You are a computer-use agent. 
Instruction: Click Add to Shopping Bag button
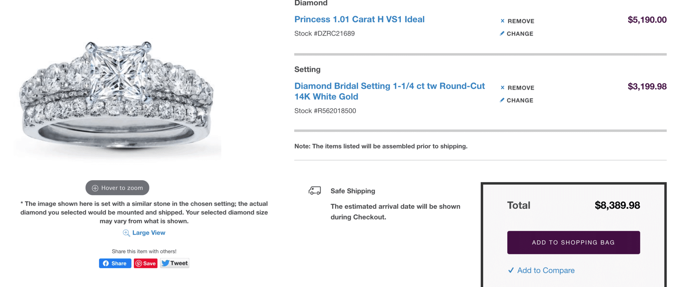(x=573, y=242)
